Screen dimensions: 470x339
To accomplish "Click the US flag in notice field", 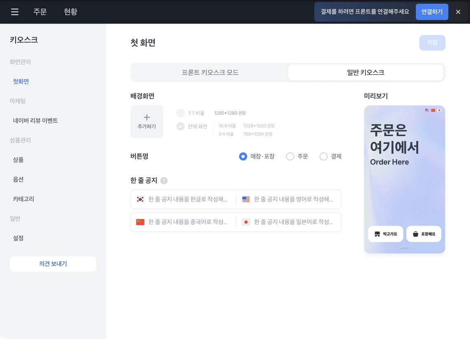I will (x=246, y=199).
